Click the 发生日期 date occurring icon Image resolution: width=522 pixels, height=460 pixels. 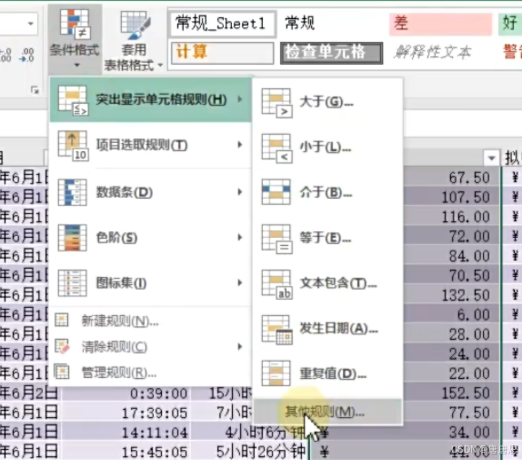coord(277,330)
